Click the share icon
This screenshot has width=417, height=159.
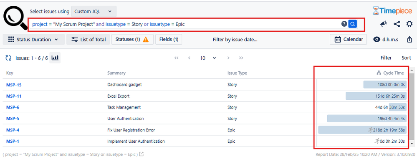click(397, 24)
